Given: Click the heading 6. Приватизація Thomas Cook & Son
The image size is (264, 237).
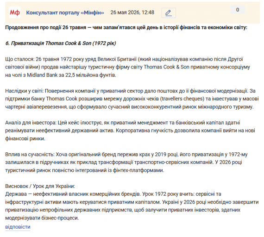Looking at the screenshot, I should (61, 44).
